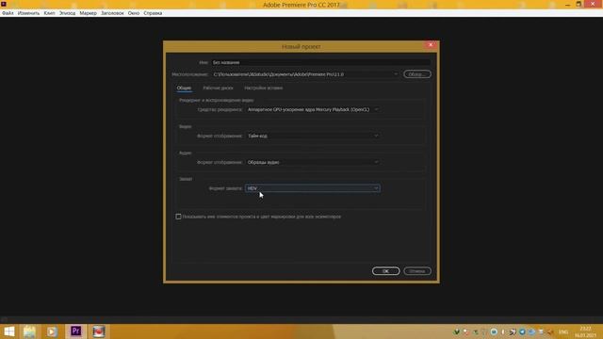
Task: Open the audio Формат отображения dropdown (Образцы аудио)
Action: click(x=312, y=162)
